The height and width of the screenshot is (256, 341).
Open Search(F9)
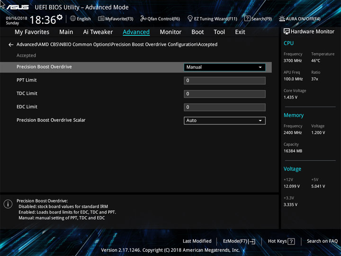(x=258, y=18)
